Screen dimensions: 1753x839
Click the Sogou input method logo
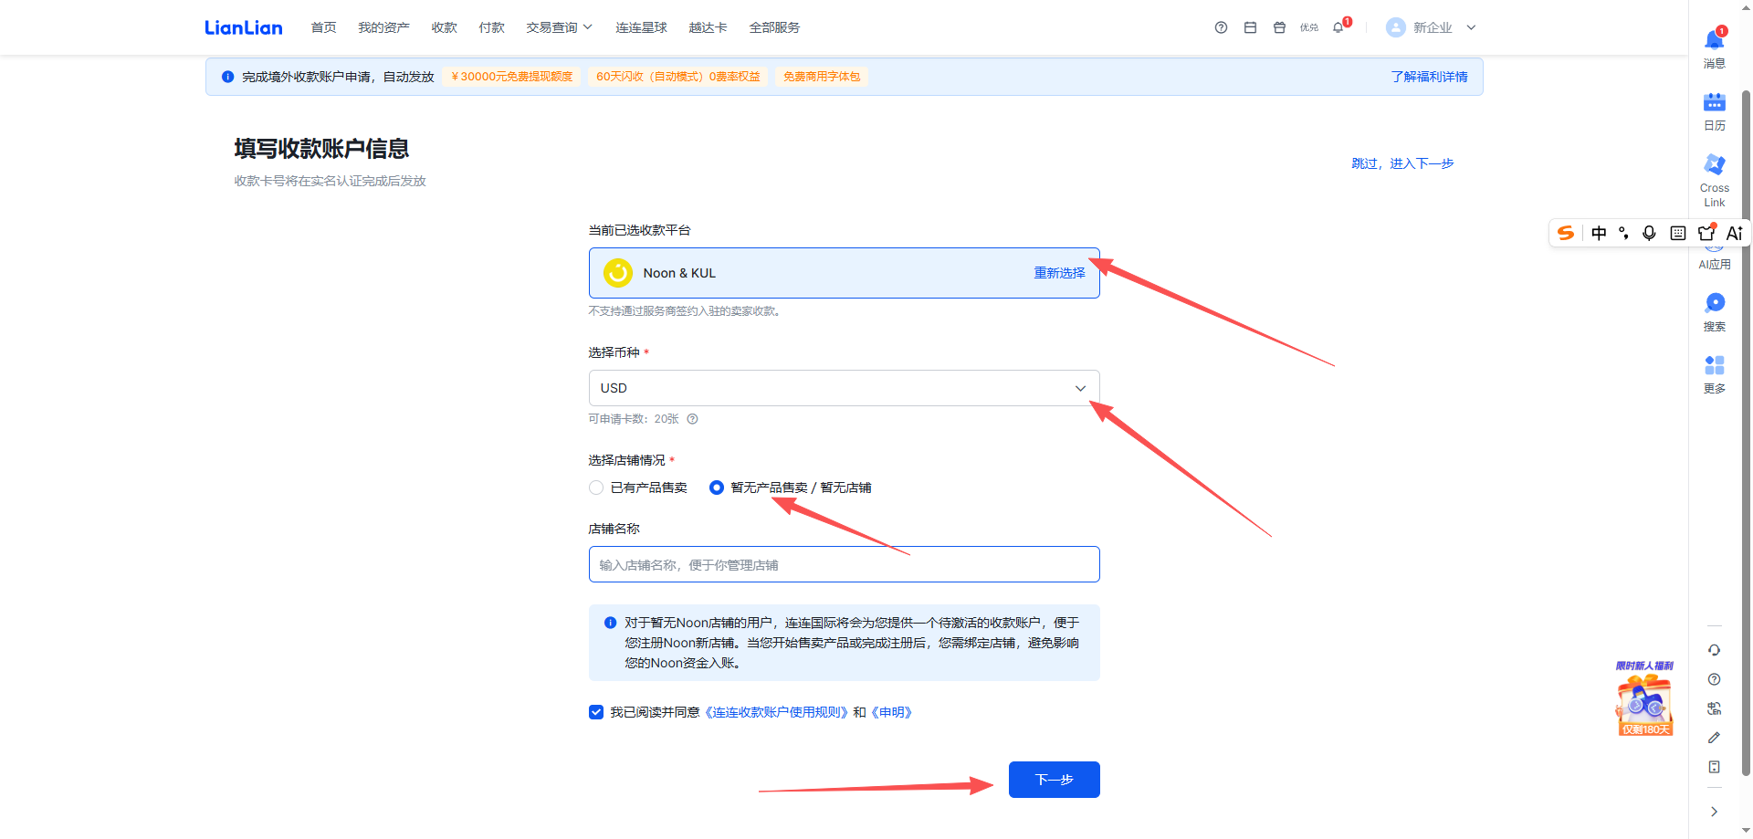(x=1566, y=233)
